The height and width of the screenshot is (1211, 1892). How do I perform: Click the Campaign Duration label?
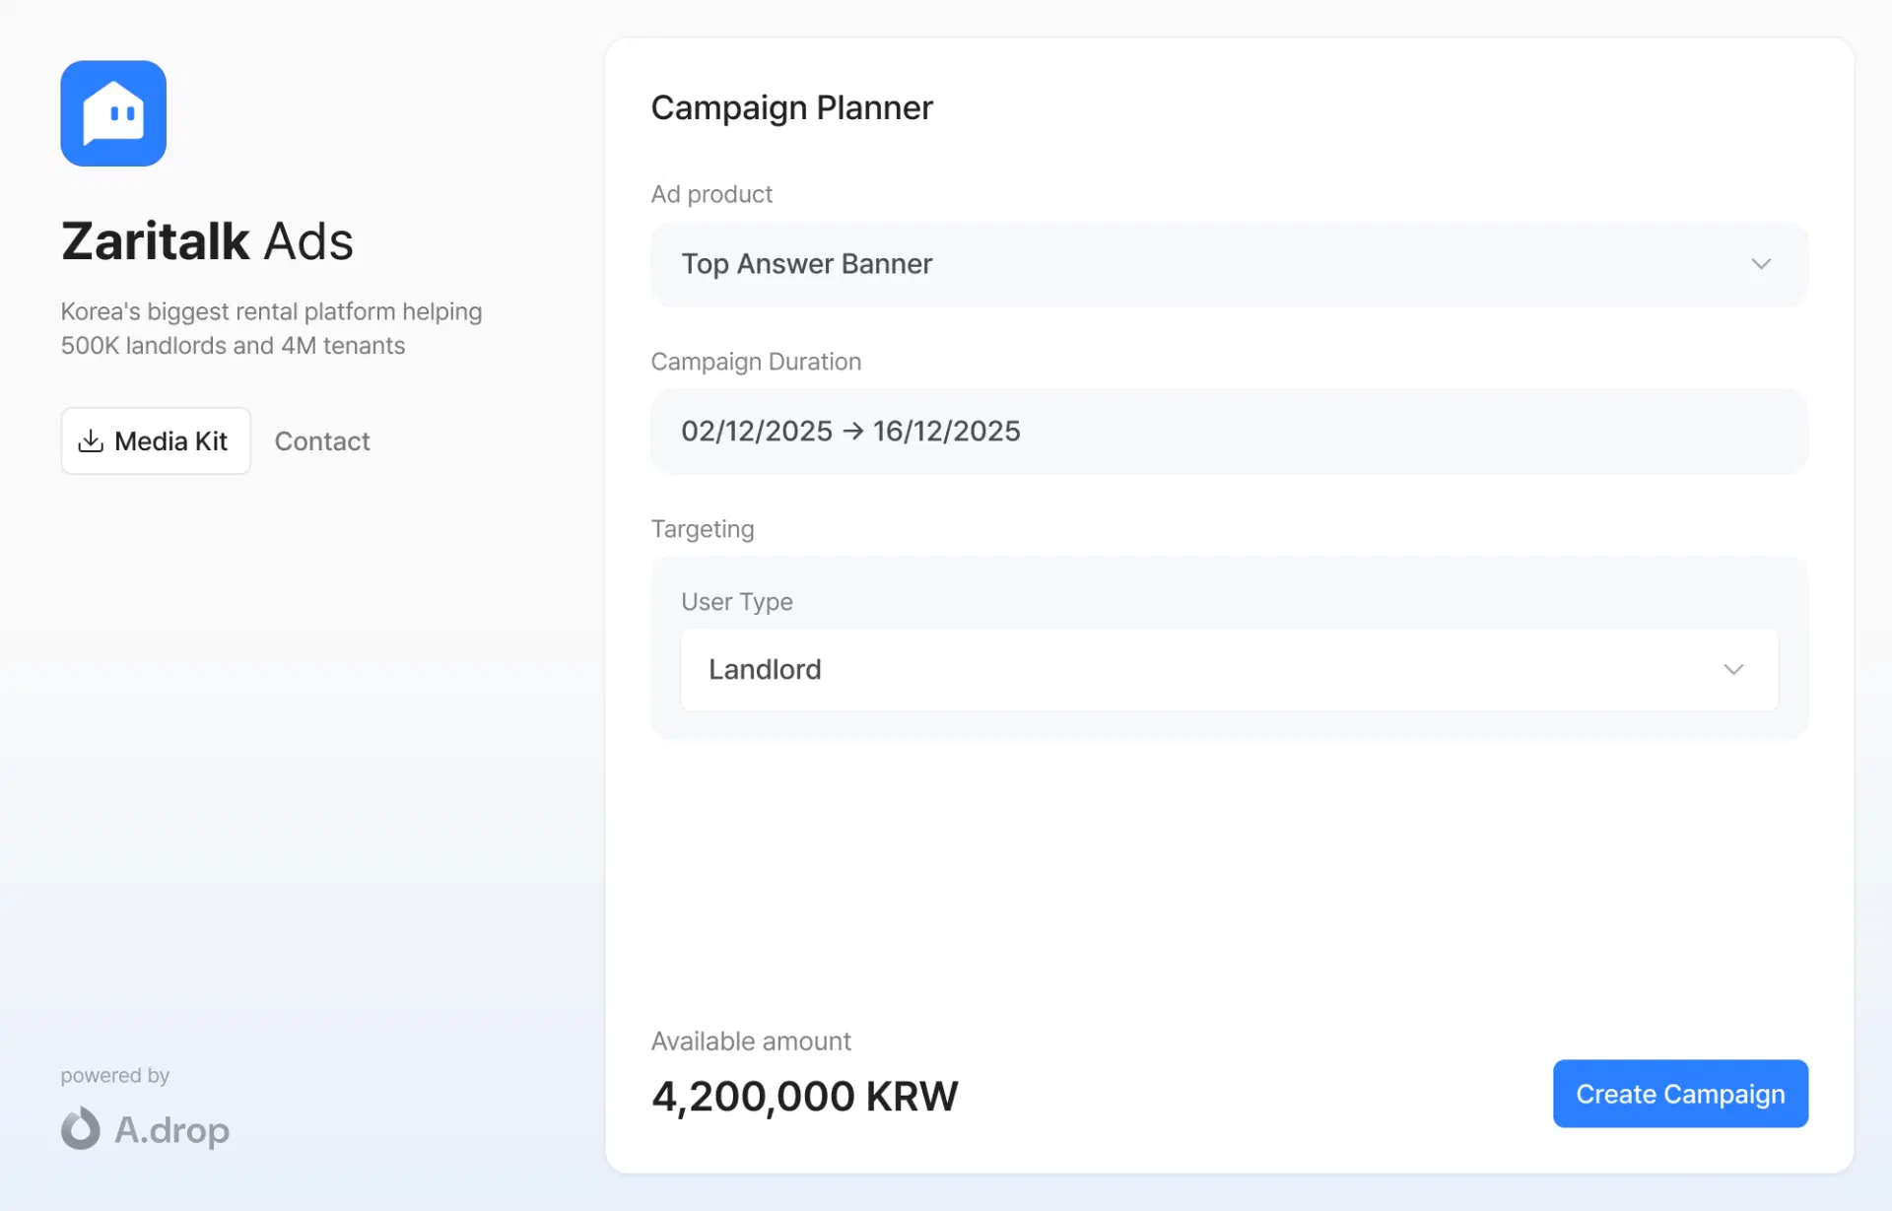pyautogui.click(x=756, y=362)
